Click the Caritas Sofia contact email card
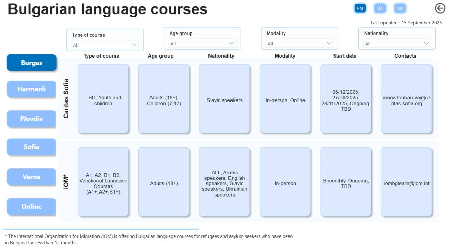462x248 pixels. coord(406,99)
